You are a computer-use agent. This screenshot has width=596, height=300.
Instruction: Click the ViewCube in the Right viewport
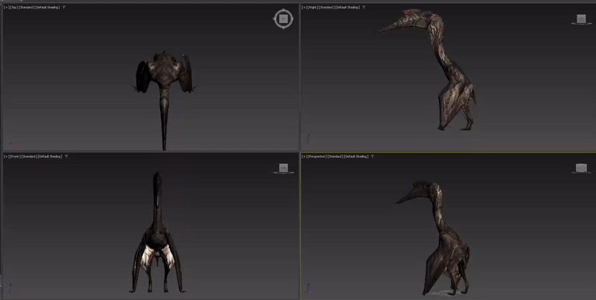pyautogui.click(x=581, y=17)
